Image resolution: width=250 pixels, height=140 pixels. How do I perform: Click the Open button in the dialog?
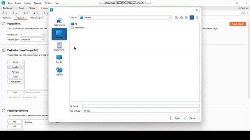click(x=177, y=118)
